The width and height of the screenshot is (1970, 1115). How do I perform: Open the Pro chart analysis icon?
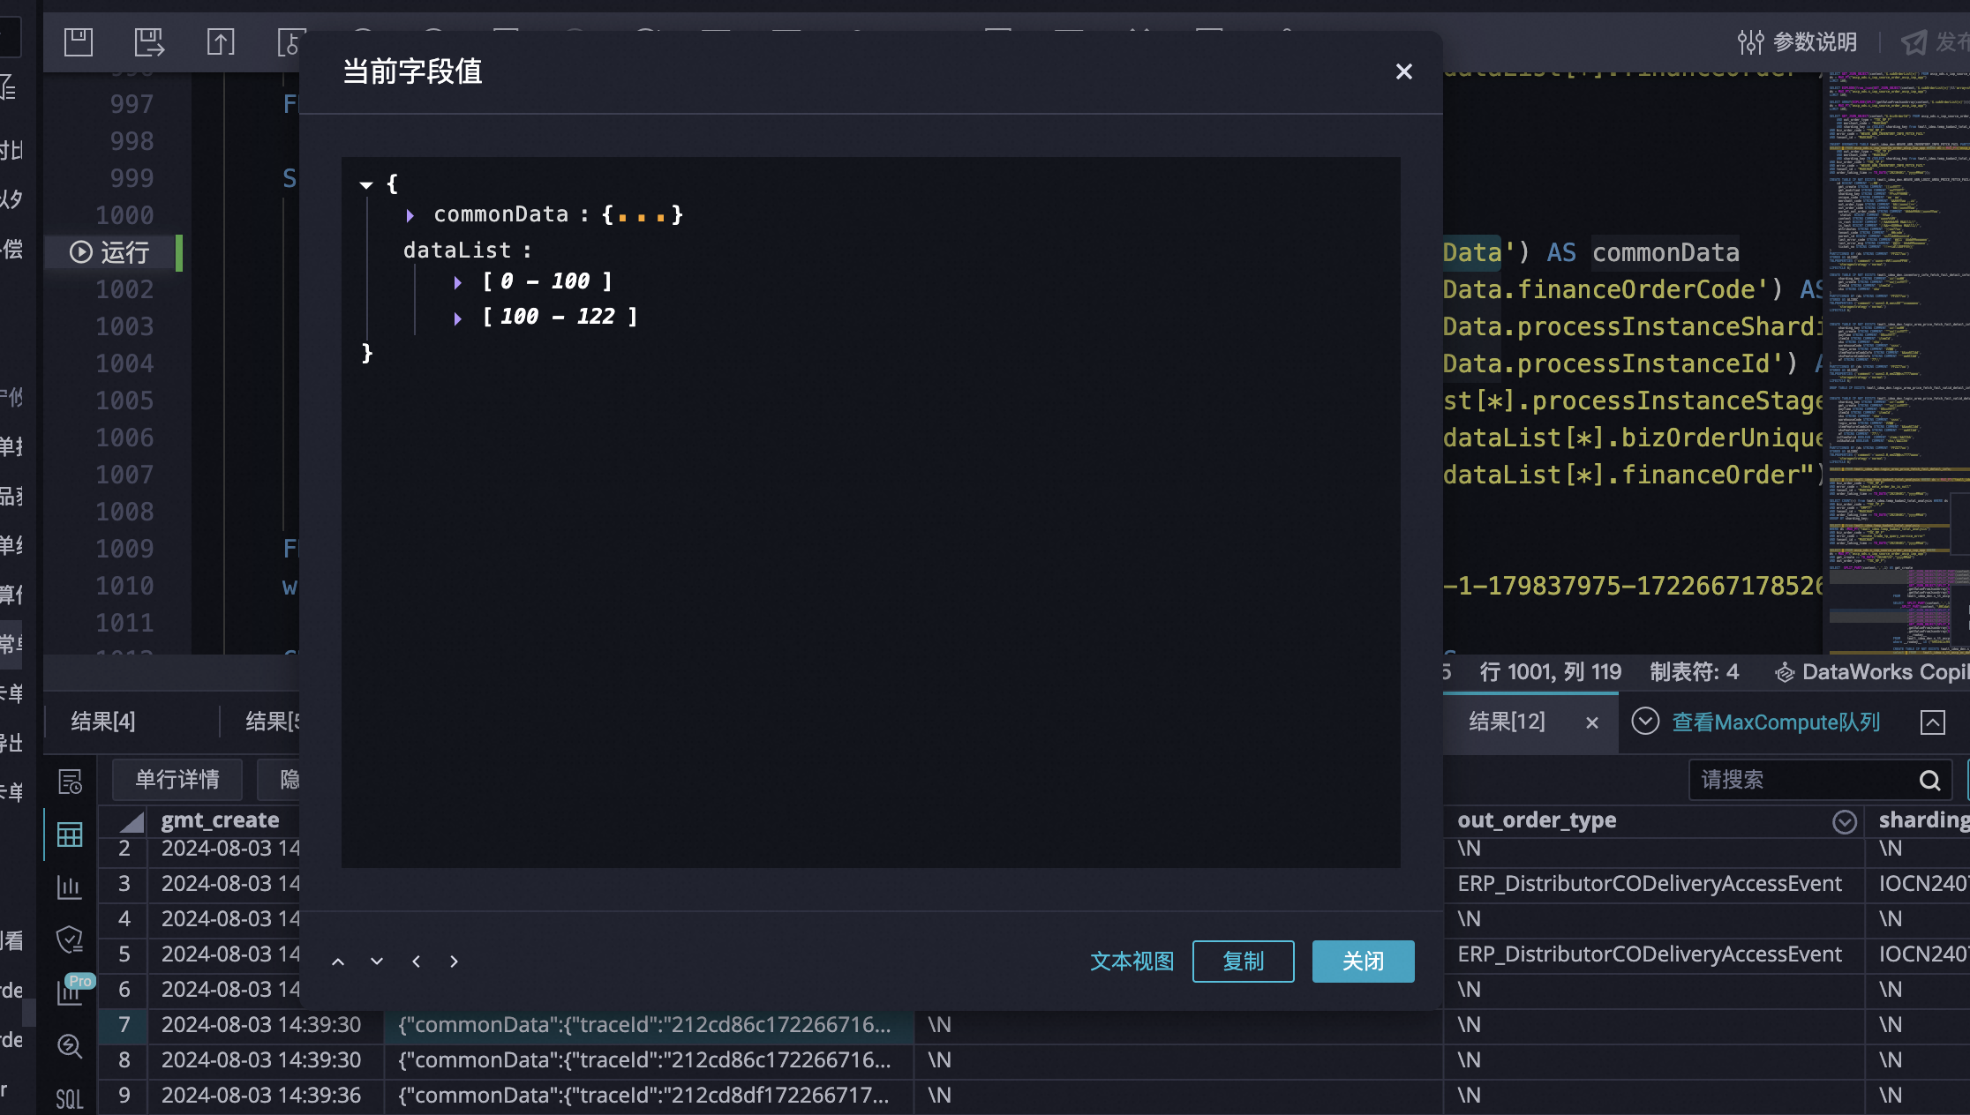click(72, 990)
